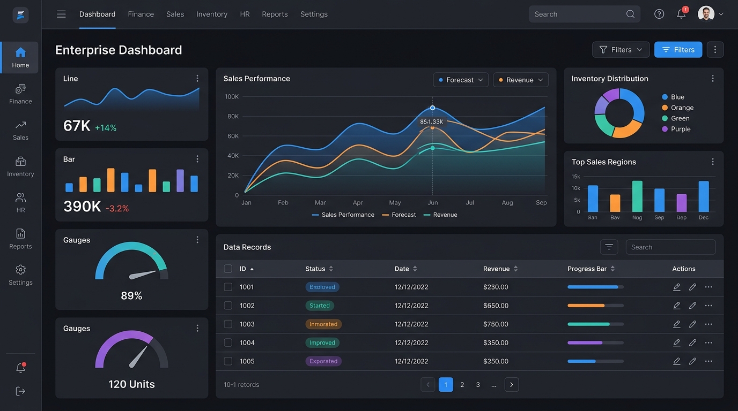Select current page 1 button

[x=446, y=384]
